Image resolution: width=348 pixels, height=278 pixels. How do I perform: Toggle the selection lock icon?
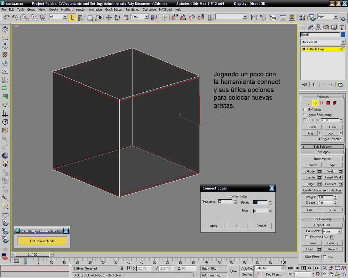pyautogui.click(x=122, y=268)
